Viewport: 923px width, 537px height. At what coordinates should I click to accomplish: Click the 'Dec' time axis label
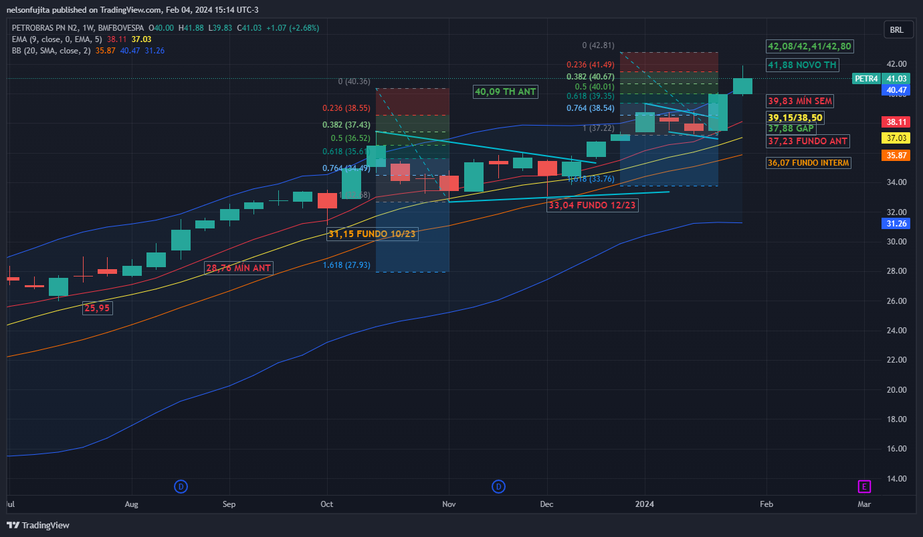[546, 504]
